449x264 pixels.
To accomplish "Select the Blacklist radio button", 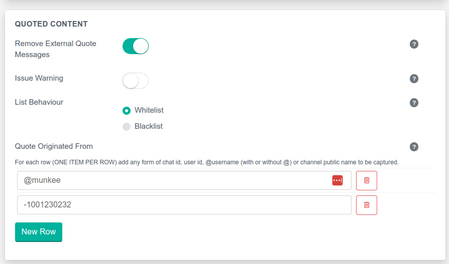I will (x=127, y=126).
